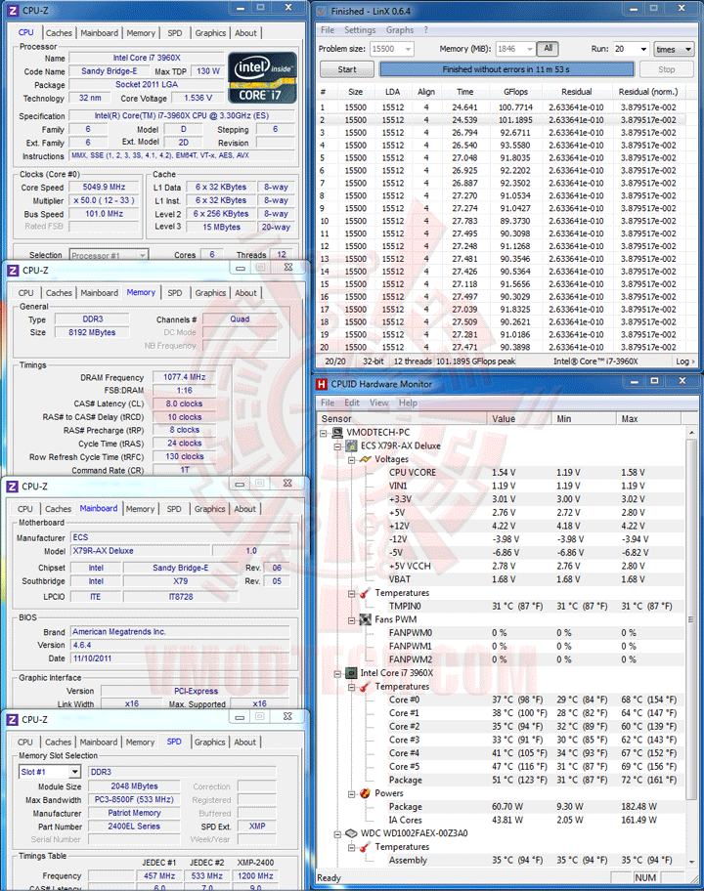Click the 2400EL Series part number field
The width and height of the screenshot is (704, 891).
tap(134, 827)
